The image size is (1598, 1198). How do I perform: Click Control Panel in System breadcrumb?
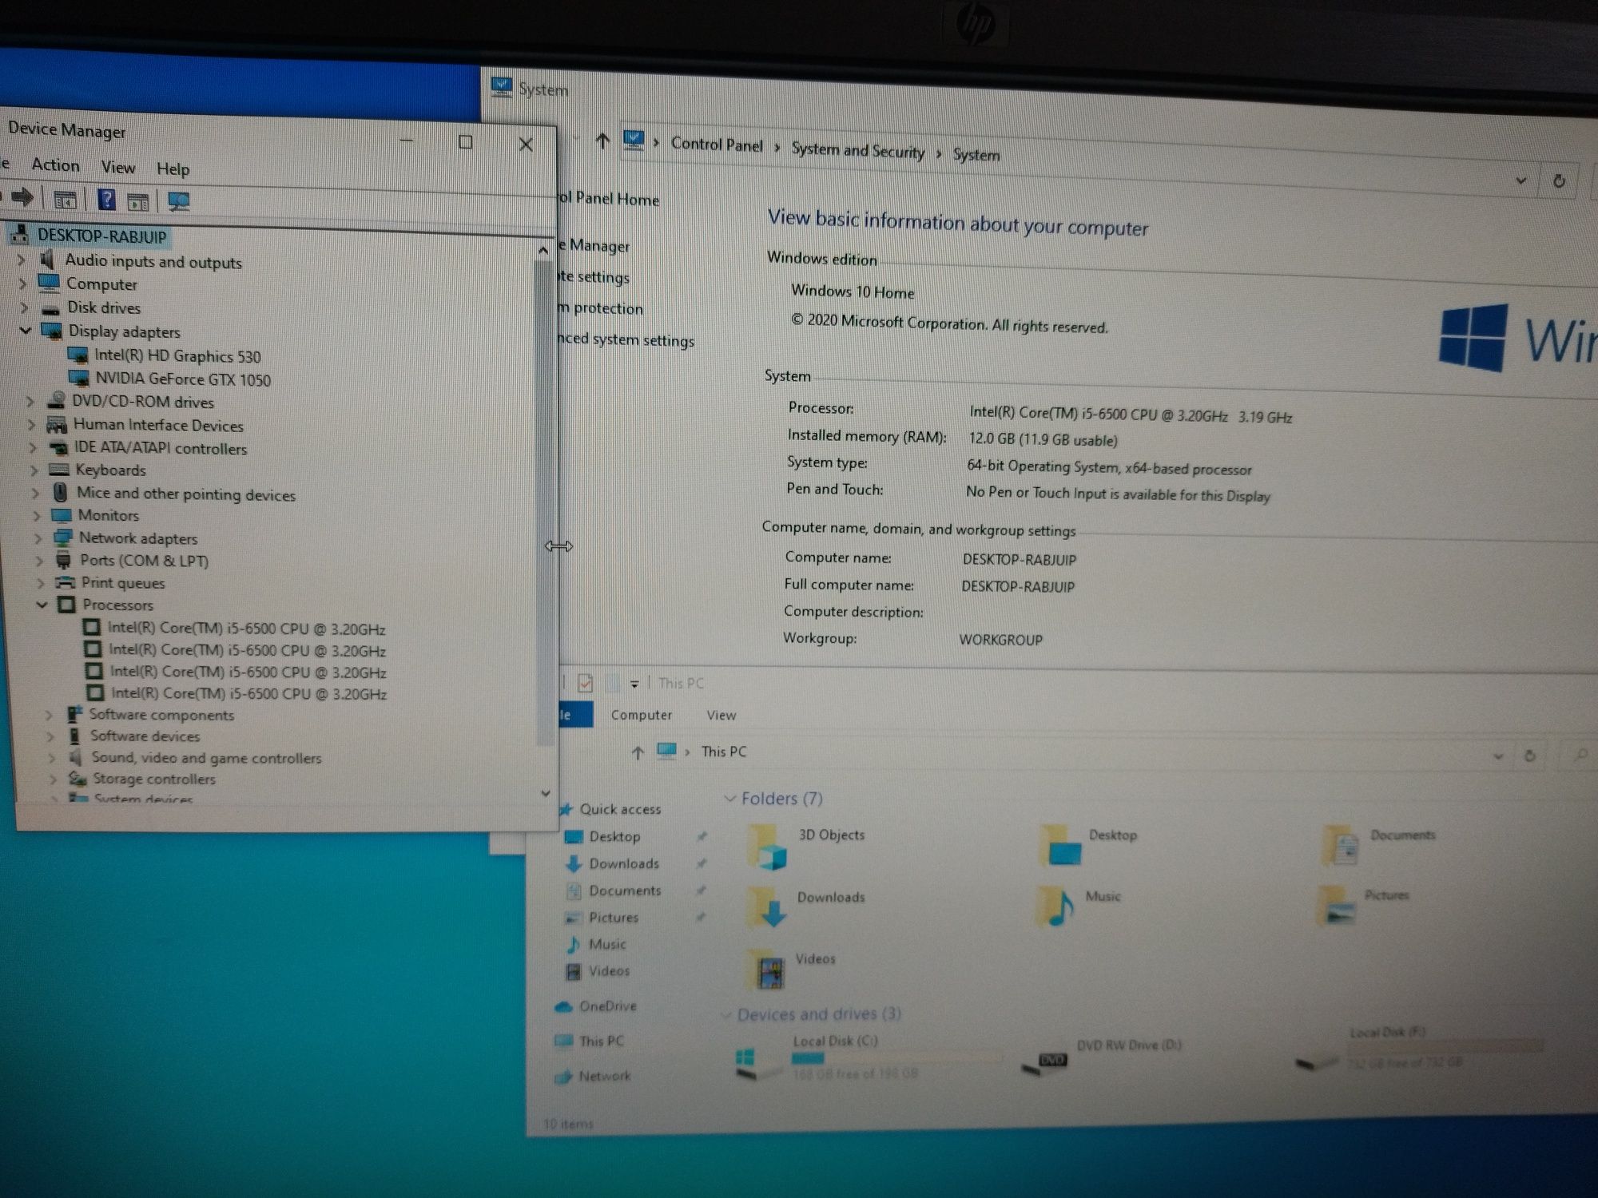(x=717, y=145)
